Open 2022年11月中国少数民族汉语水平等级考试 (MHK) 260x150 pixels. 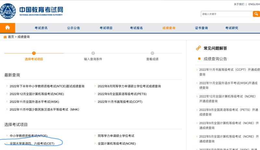44,110
